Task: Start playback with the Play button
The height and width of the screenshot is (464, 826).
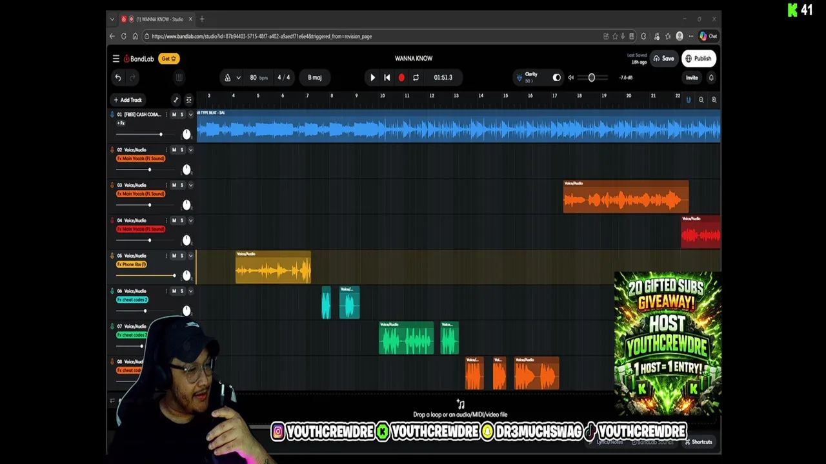Action: pos(372,77)
